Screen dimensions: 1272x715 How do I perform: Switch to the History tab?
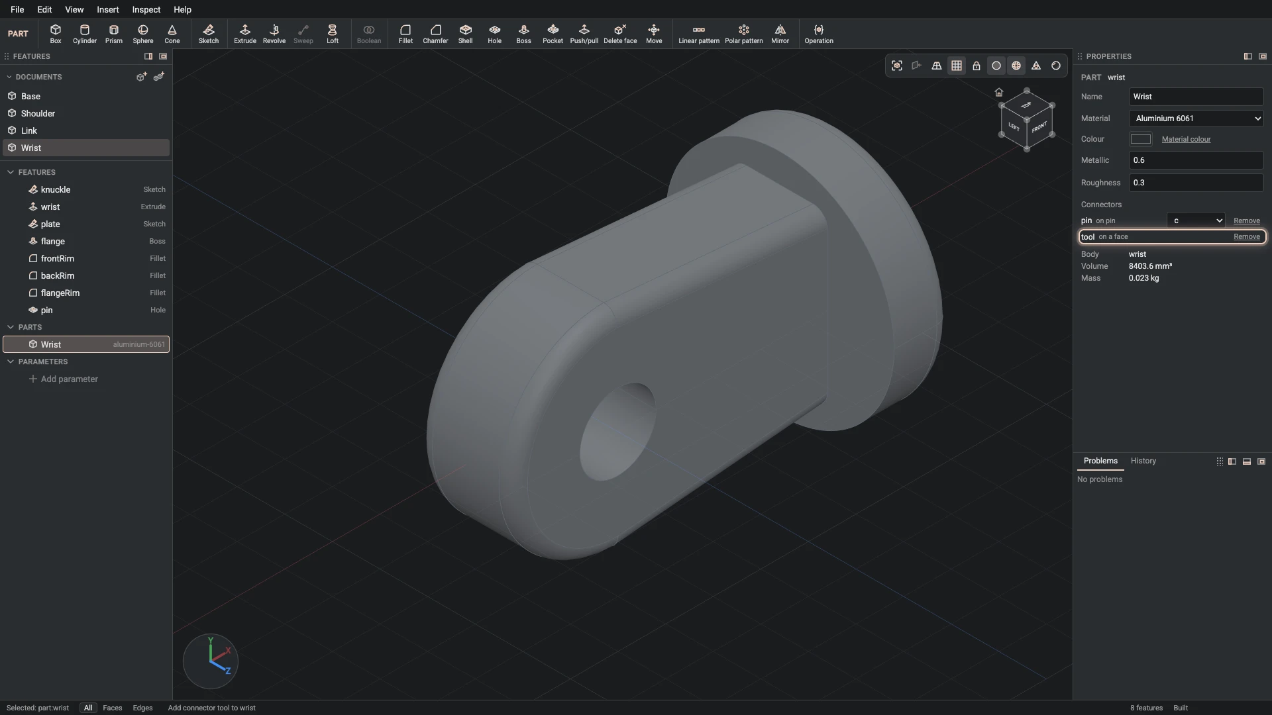[x=1143, y=461]
